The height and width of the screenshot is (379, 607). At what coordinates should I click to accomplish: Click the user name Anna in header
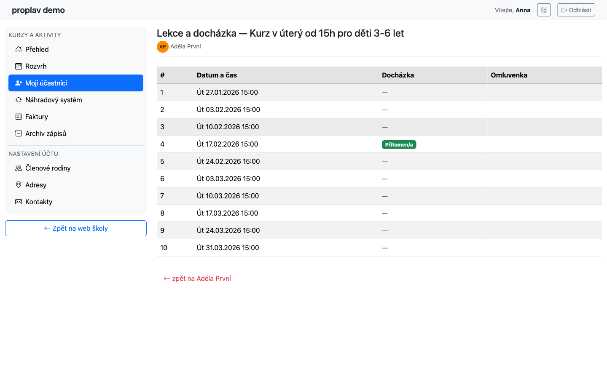point(523,10)
